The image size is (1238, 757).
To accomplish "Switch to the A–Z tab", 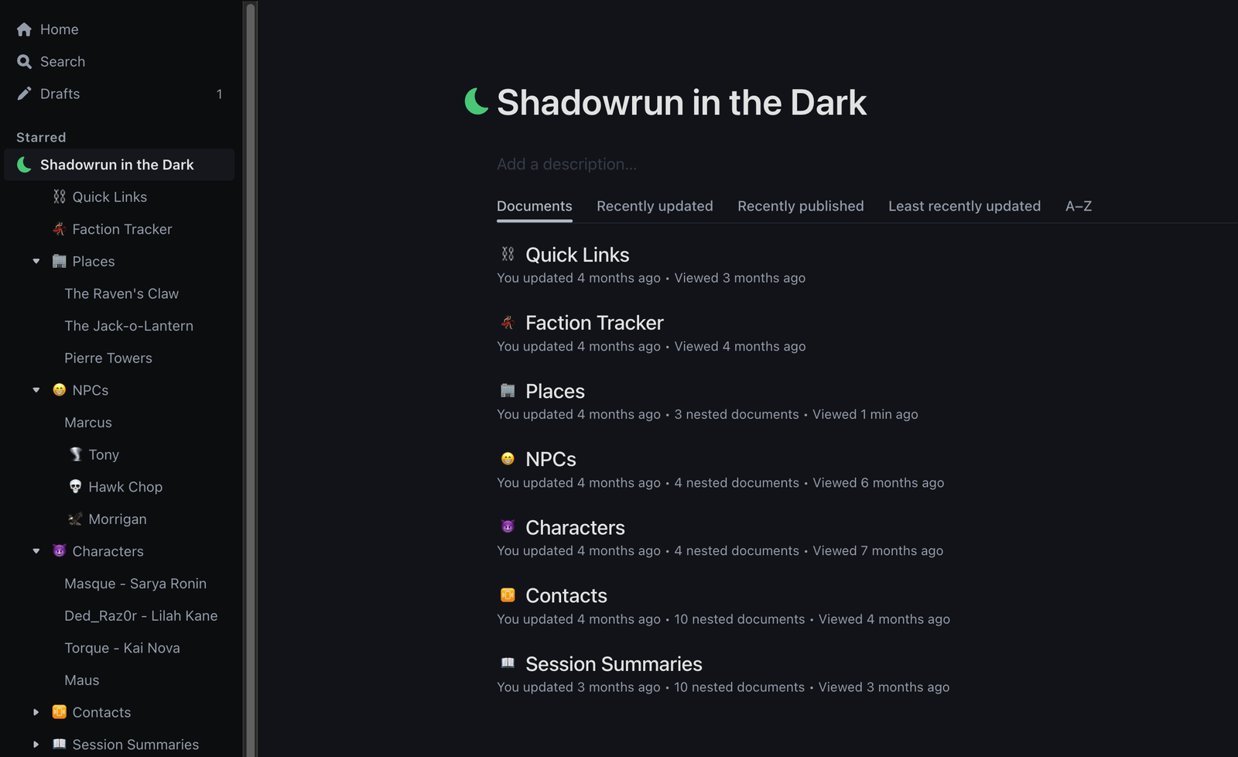I will click(x=1078, y=206).
